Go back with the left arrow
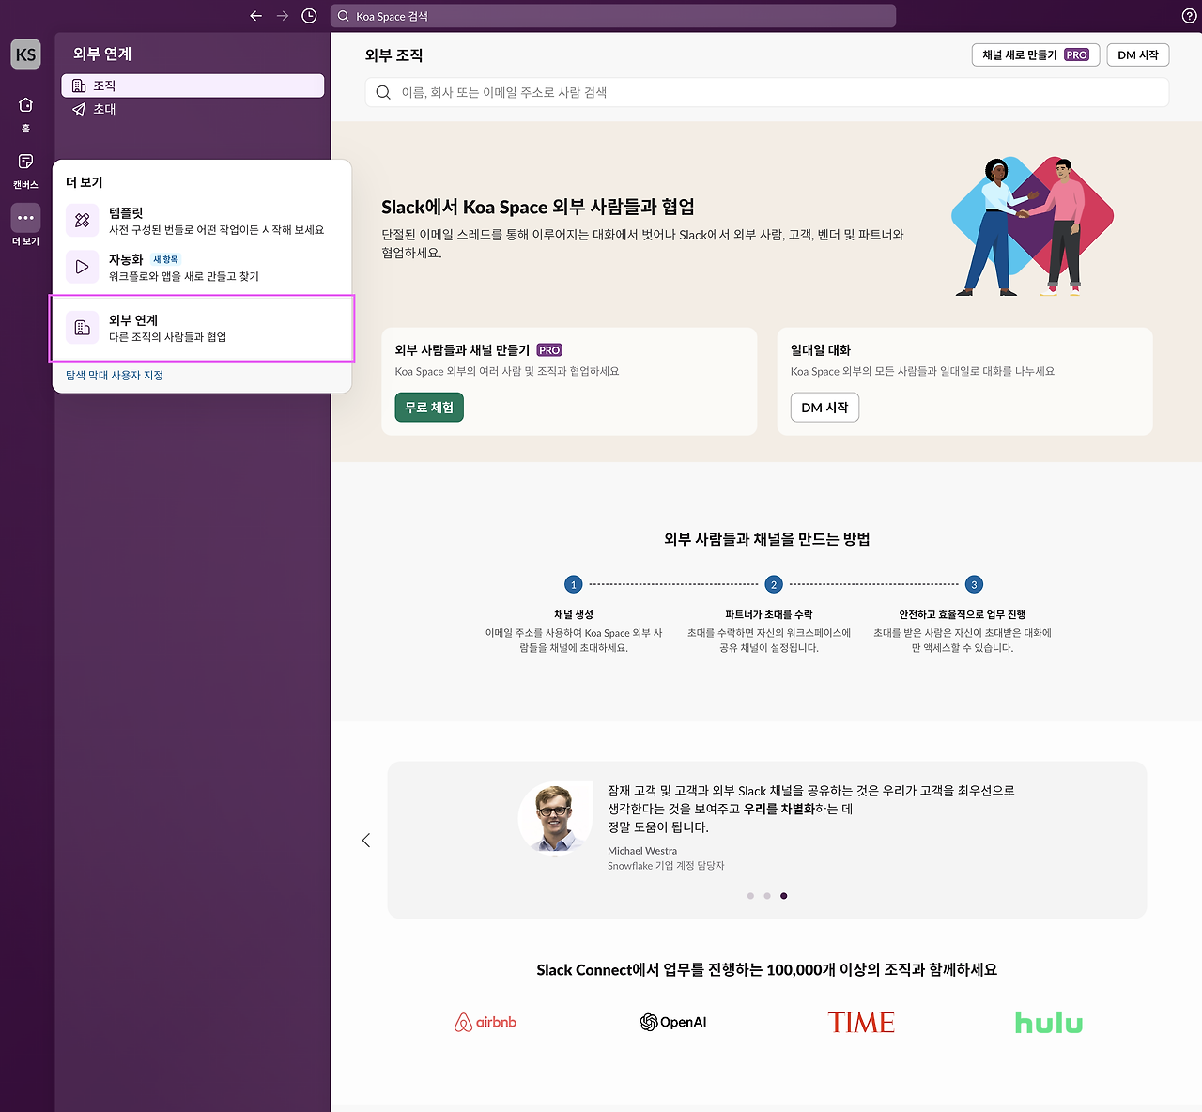 (255, 16)
